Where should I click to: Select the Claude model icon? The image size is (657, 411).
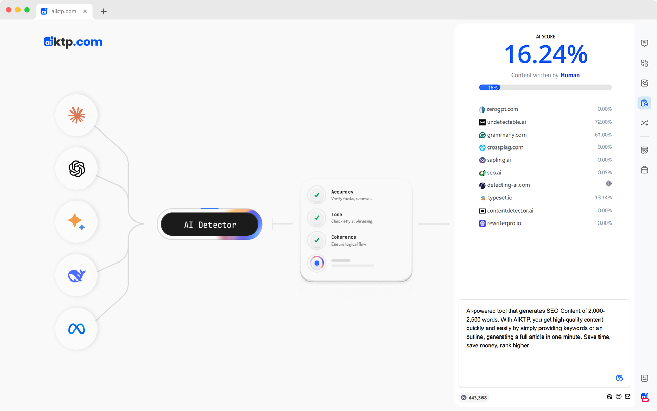click(76, 115)
